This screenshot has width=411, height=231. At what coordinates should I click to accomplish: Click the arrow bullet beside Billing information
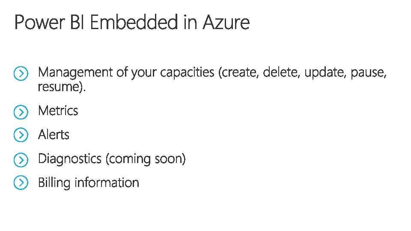pyautogui.click(x=21, y=183)
